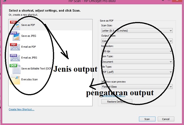Expand the File Type PDF dropdown

137,72
